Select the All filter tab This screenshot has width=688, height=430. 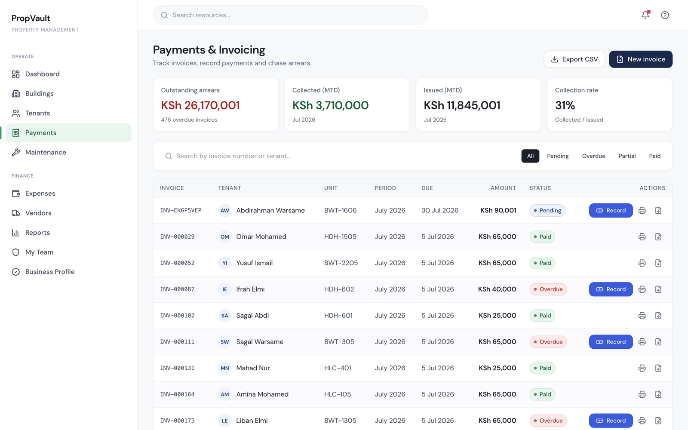pyautogui.click(x=530, y=156)
